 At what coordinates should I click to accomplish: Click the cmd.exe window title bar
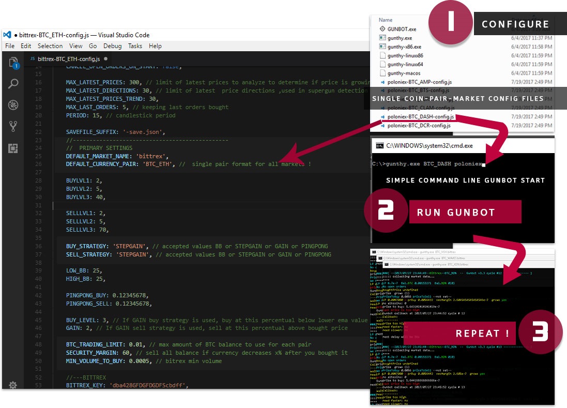coord(463,146)
